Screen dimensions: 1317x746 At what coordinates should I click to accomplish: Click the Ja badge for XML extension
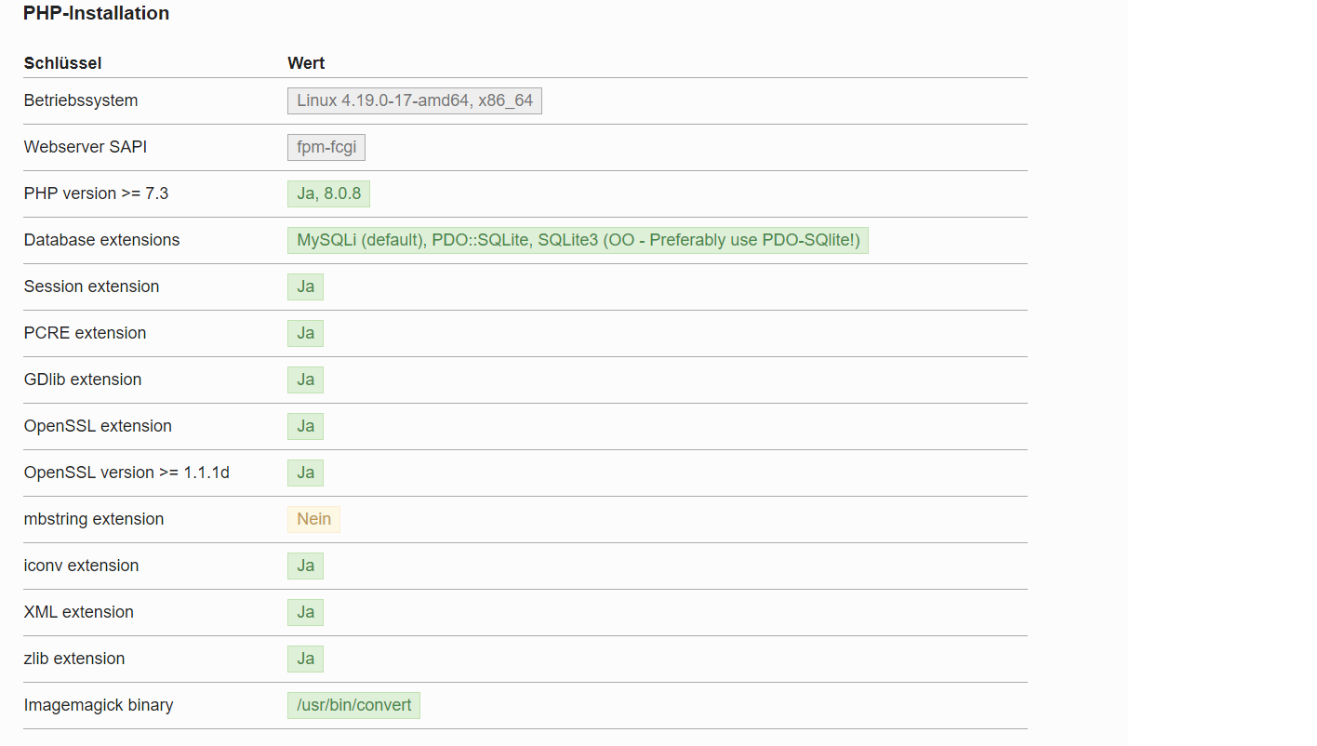pyautogui.click(x=305, y=612)
